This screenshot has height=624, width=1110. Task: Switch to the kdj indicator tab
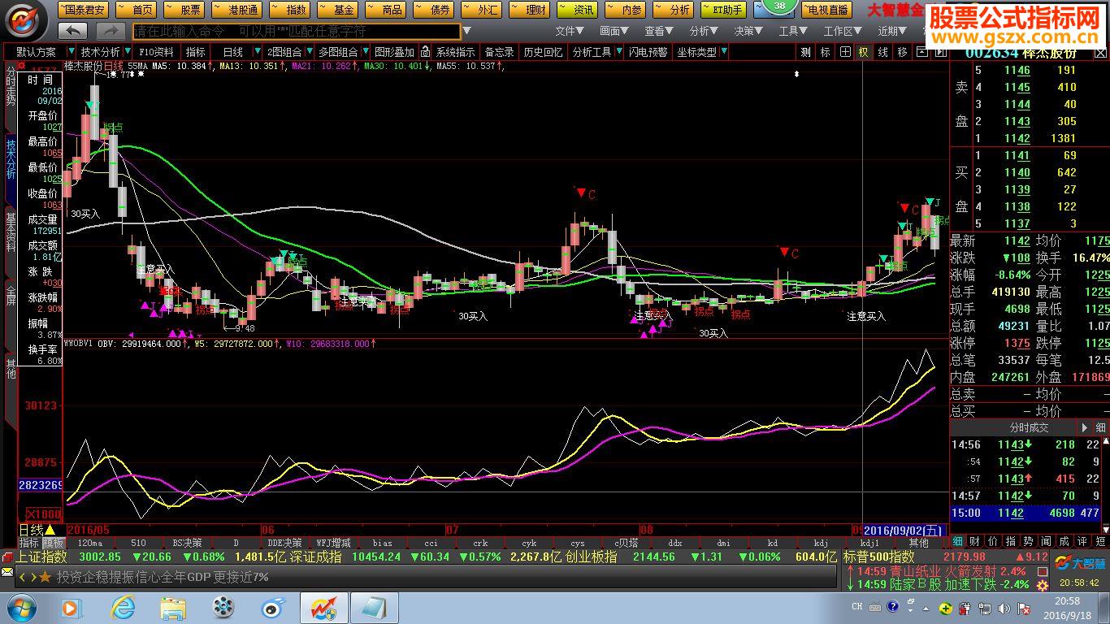pos(821,543)
